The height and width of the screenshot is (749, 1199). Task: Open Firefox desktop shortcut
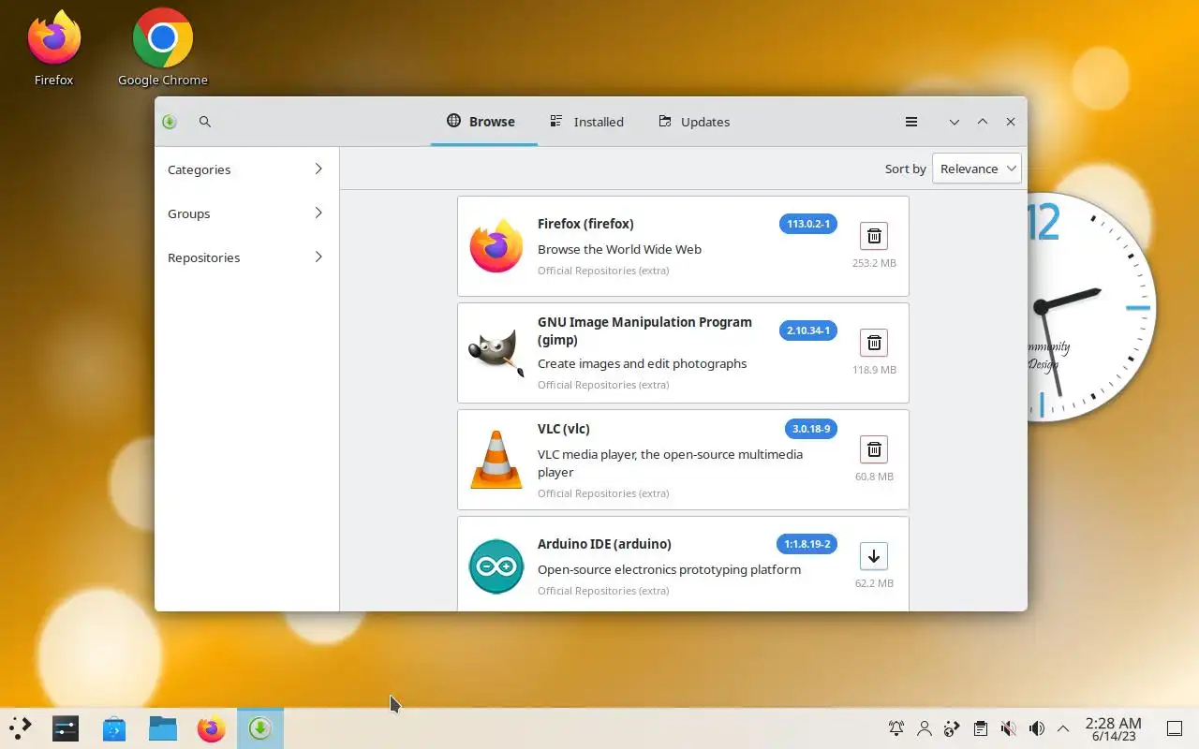tap(53, 49)
